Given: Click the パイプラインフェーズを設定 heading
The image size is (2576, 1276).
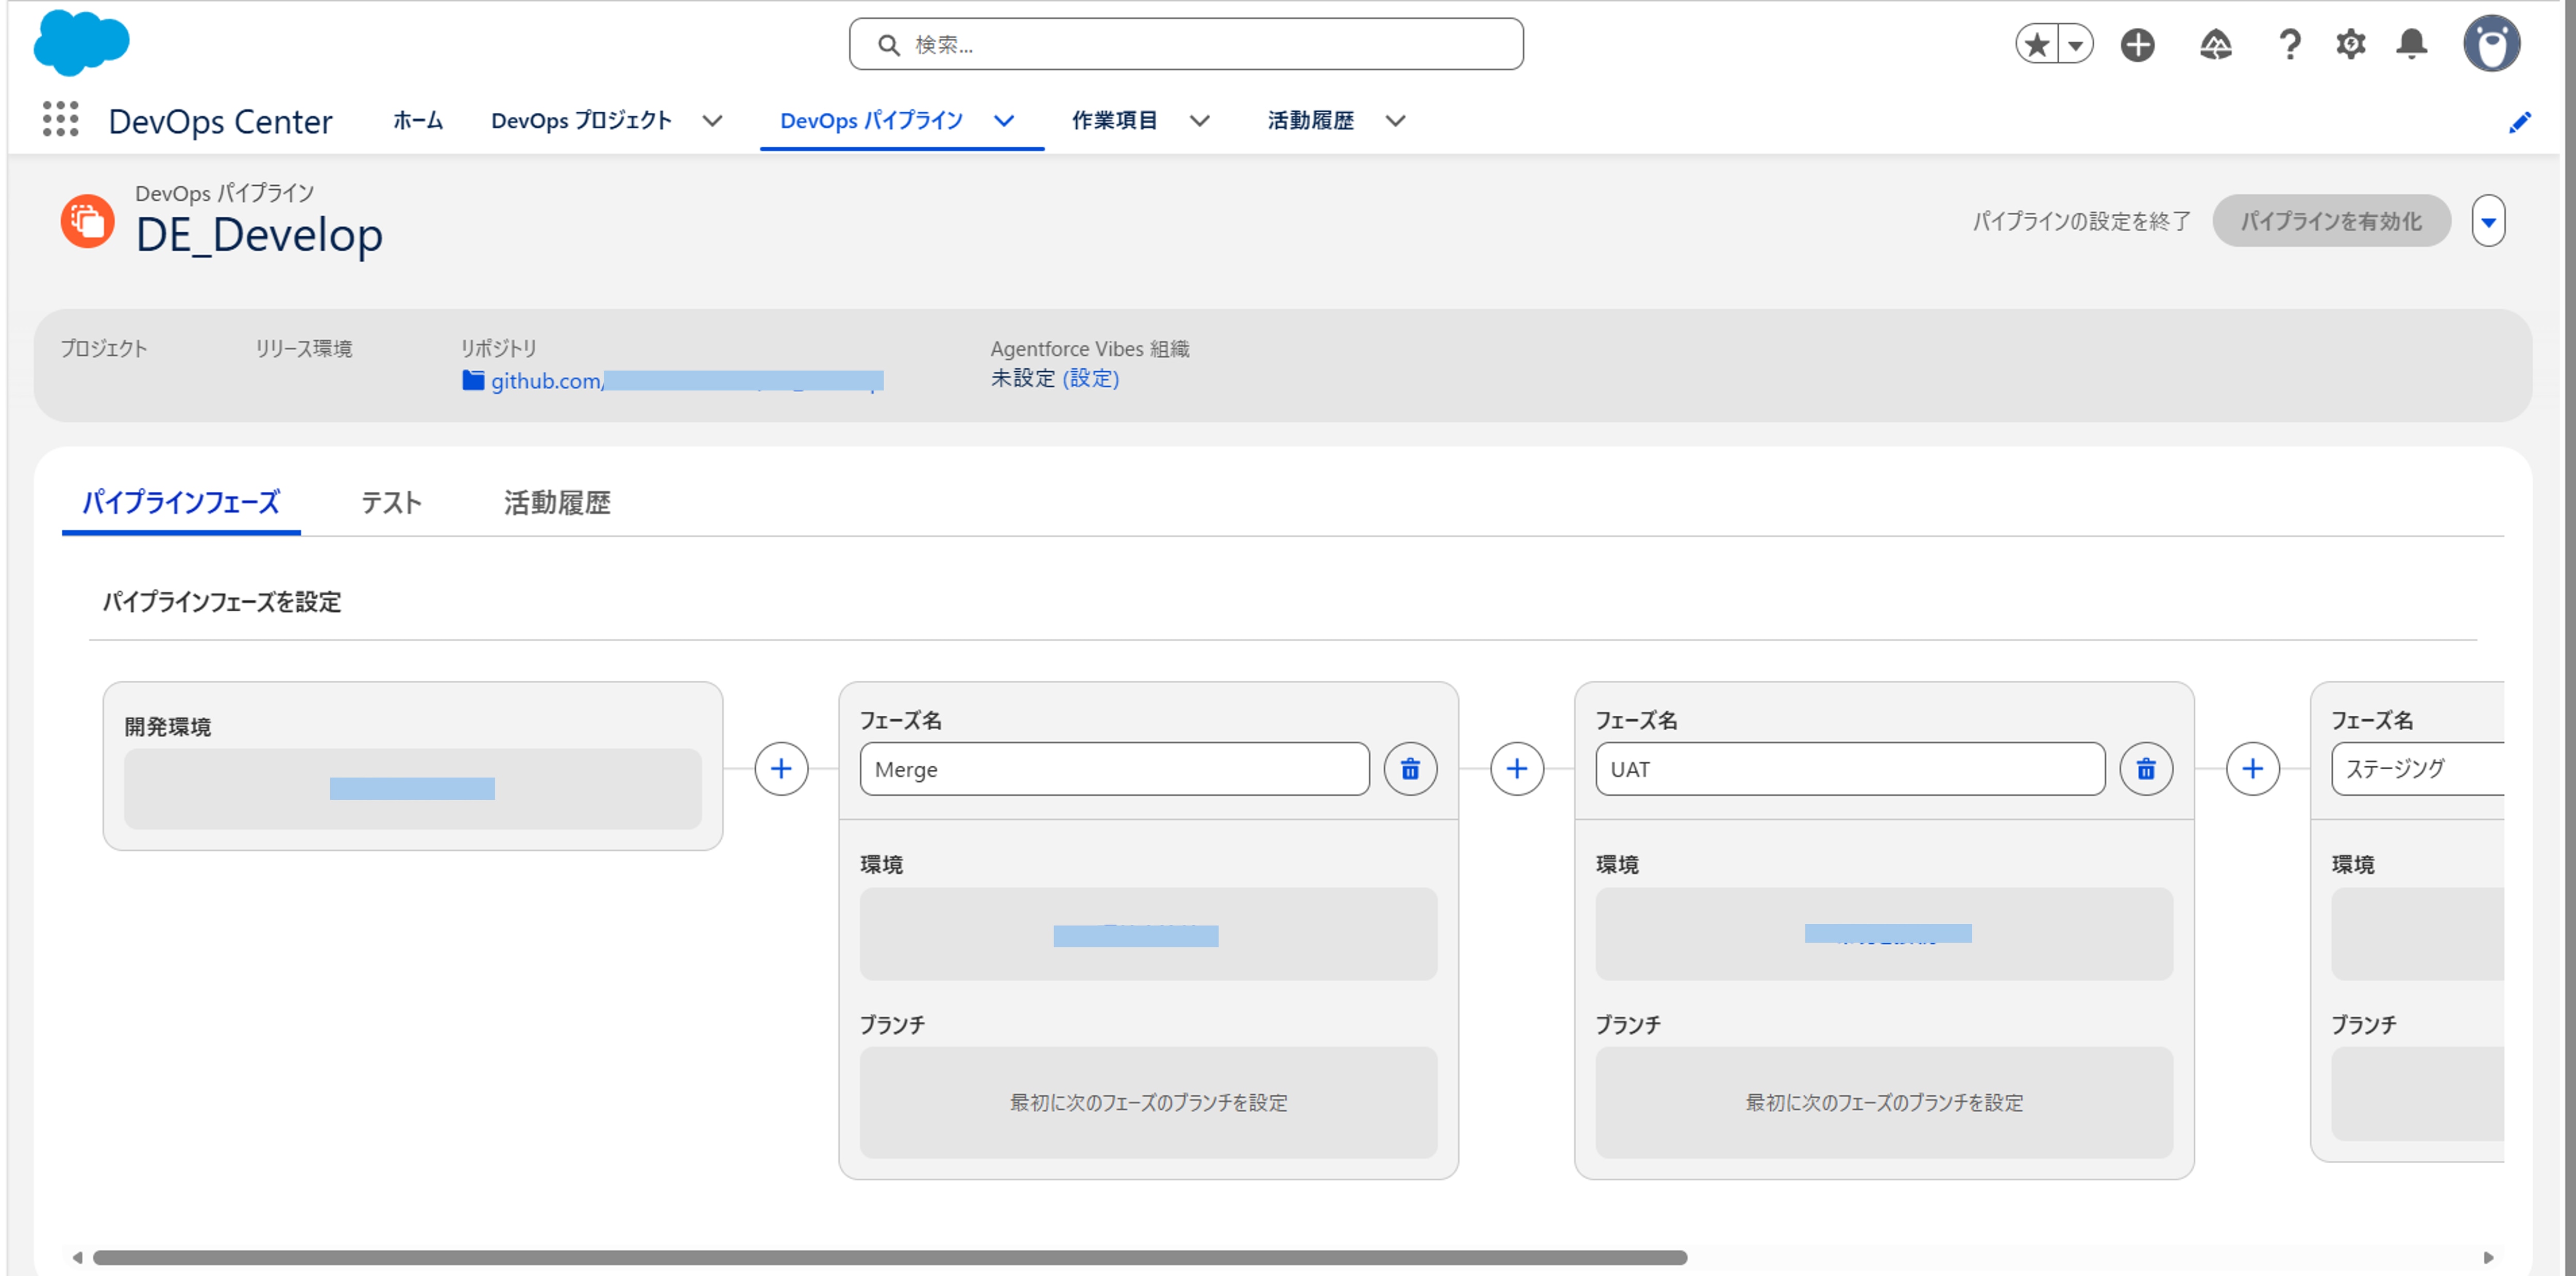Looking at the screenshot, I should (x=222, y=601).
